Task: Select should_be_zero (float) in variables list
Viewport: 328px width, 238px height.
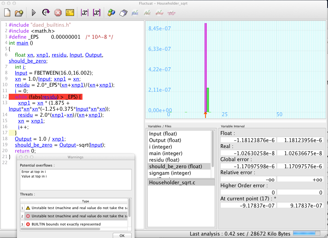Action: tap(176, 166)
